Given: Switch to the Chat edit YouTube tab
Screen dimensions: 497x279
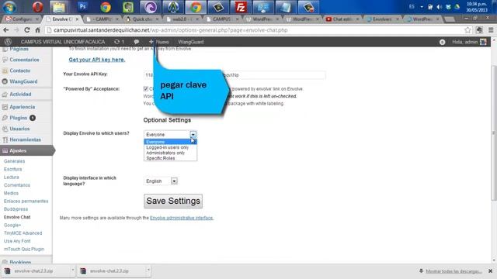Looking at the screenshot, I should [x=342, y=19].
